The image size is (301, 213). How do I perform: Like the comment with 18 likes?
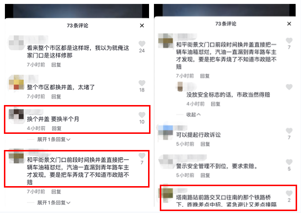(x=142, y=83)
